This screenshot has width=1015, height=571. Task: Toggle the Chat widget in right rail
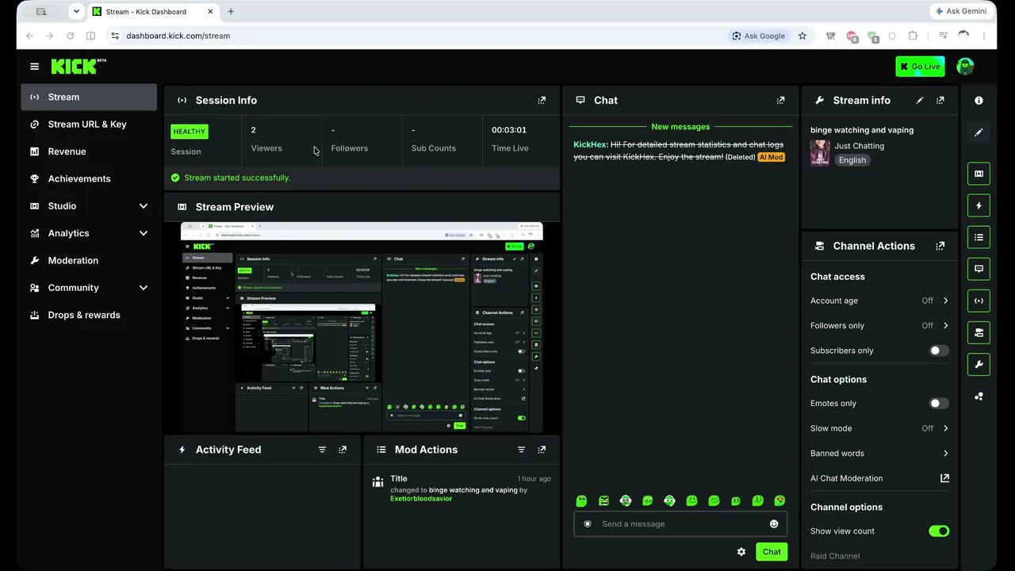pos(979,269)
